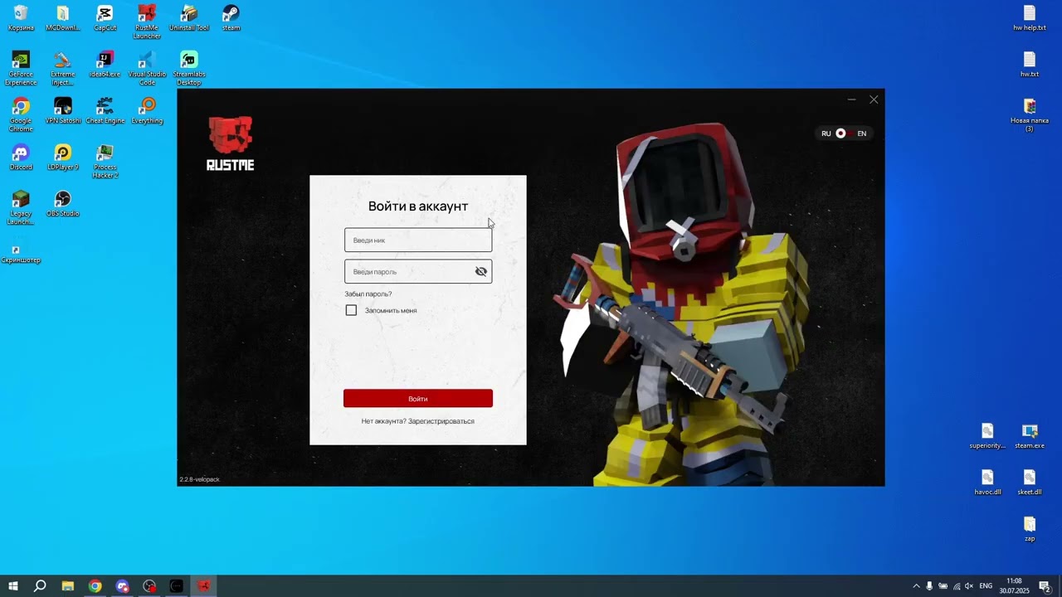Select the OBS Studio desktop shortcut

[x=63, y=204]
